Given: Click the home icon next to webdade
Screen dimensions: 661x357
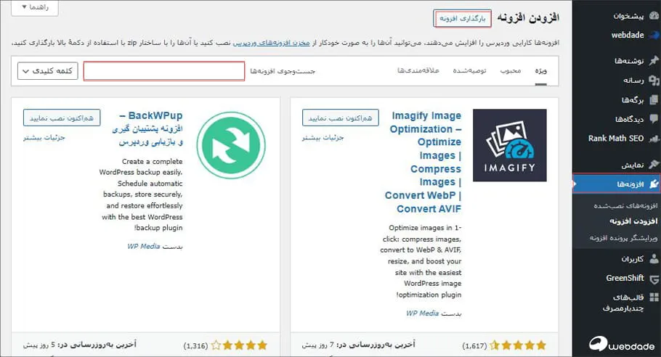Looking at the screenshot, I should click(654, 36).
